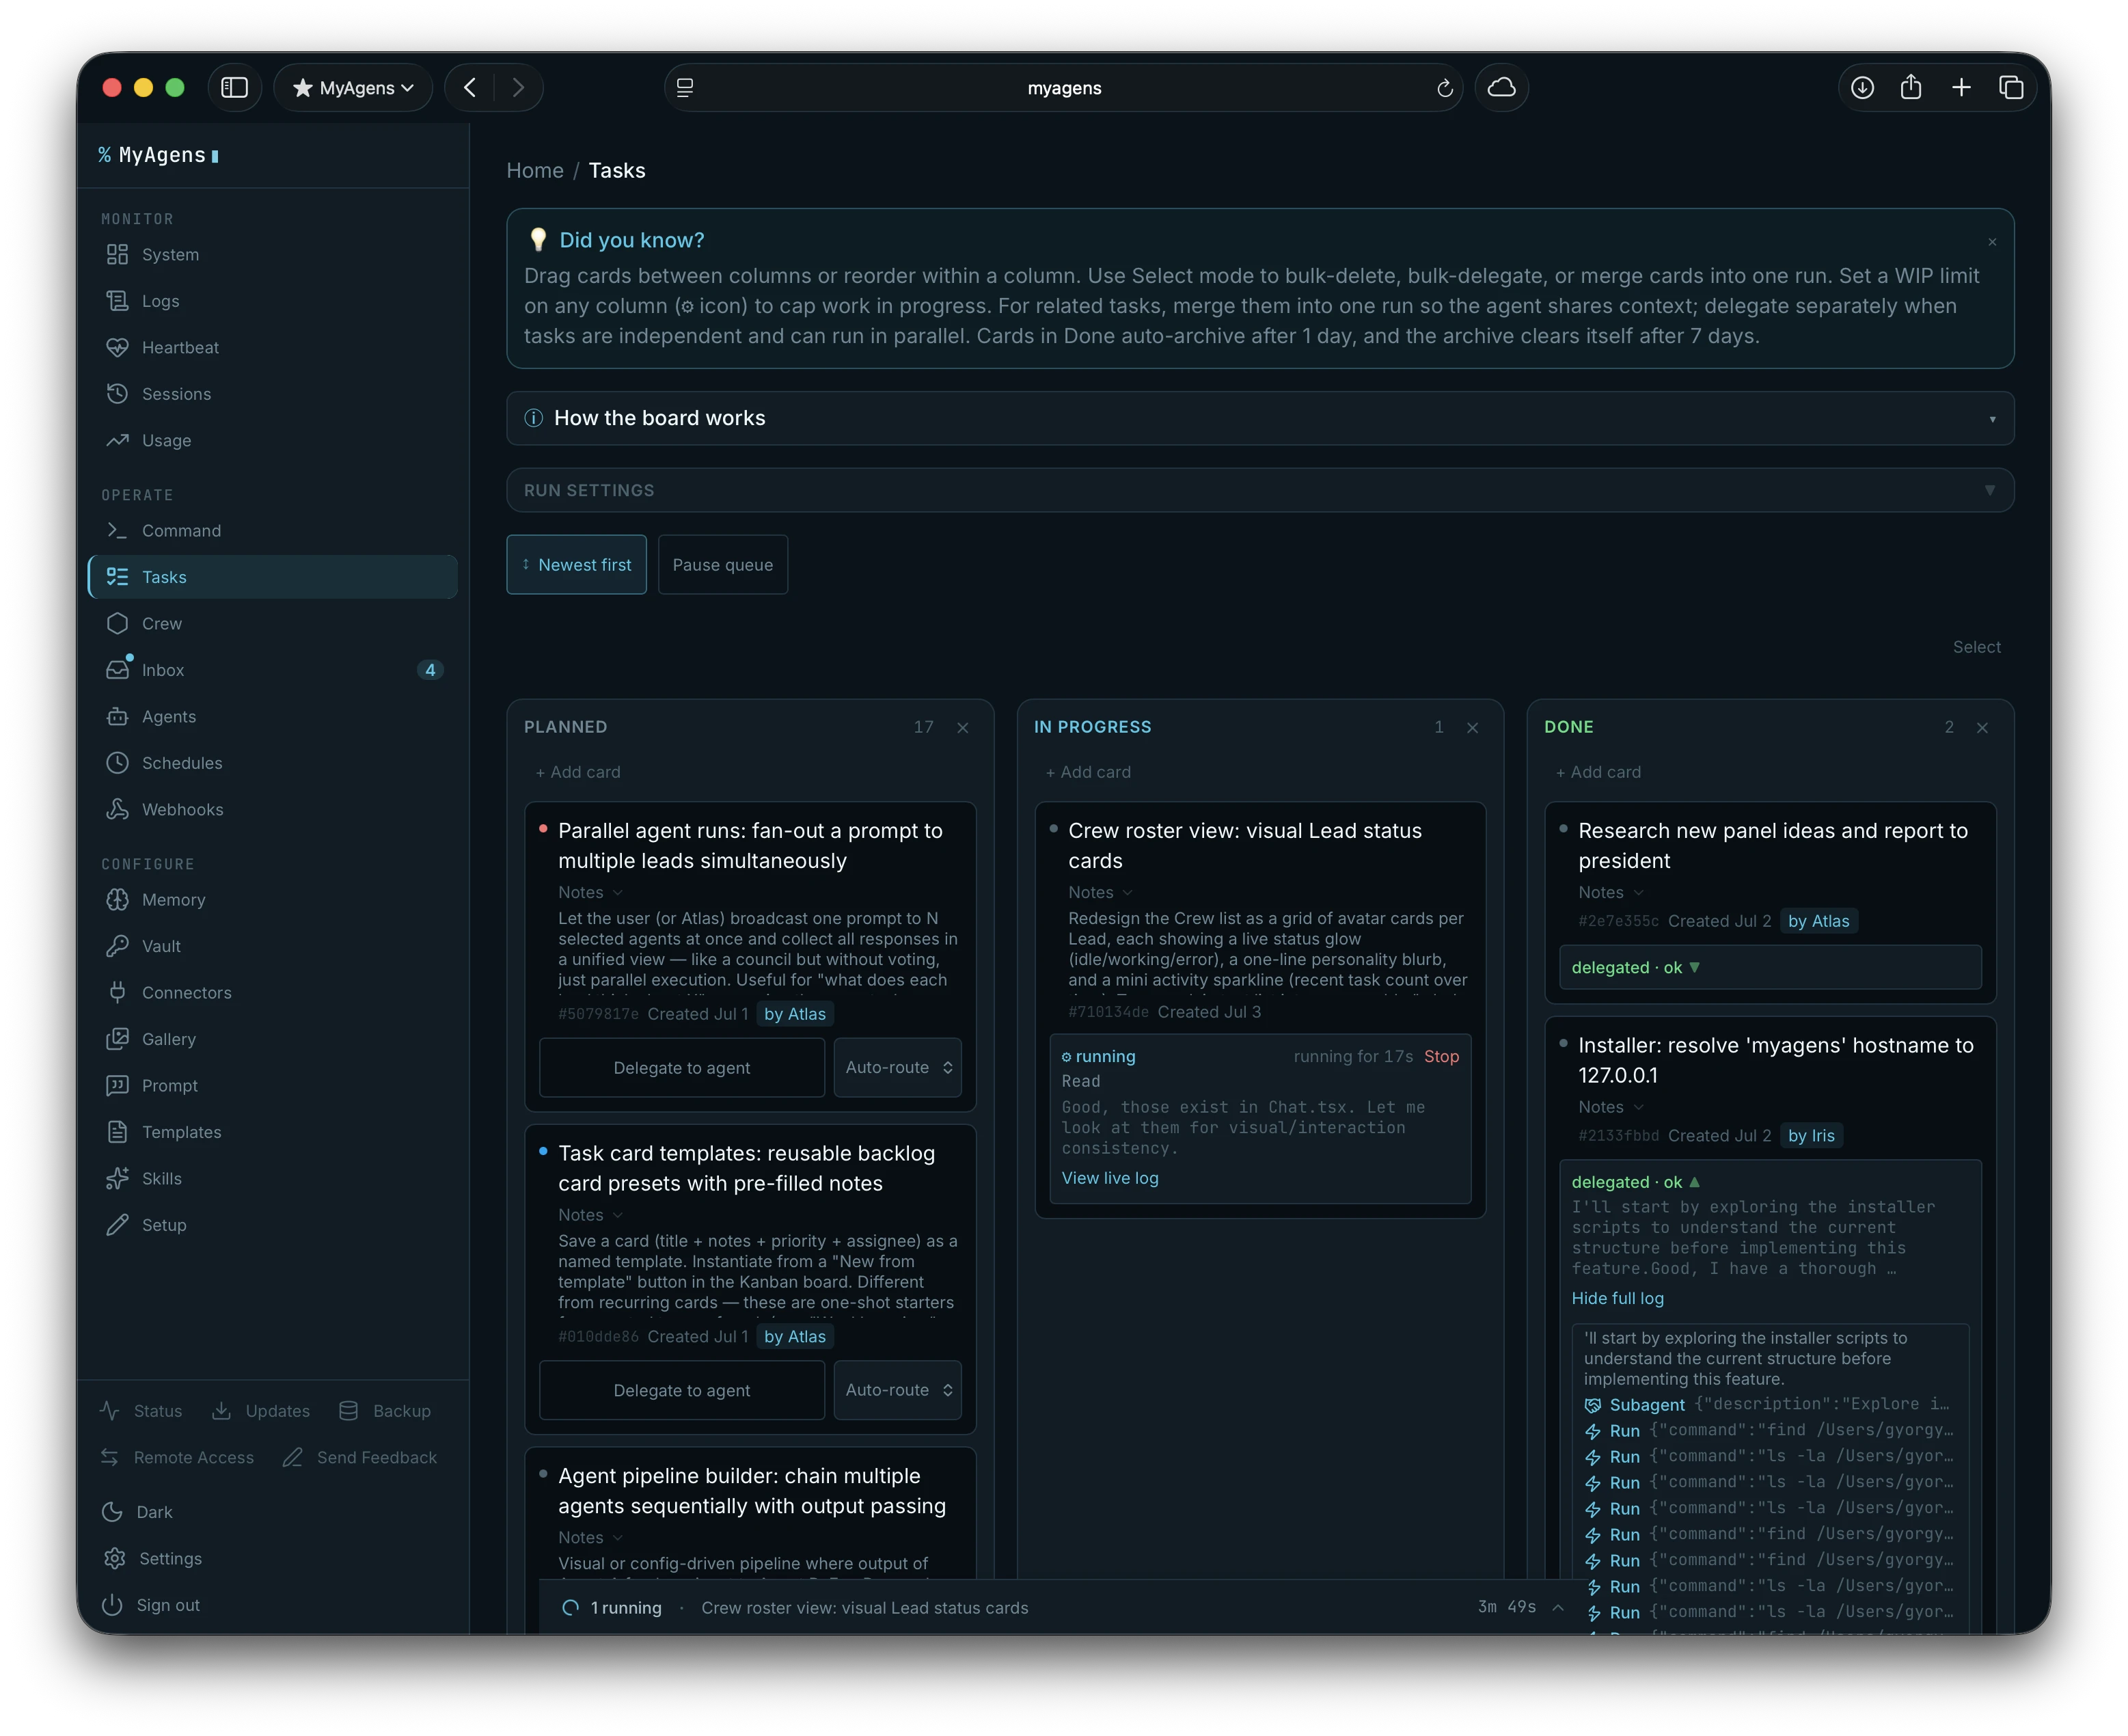This screenshot has height=1736, width=2128.
Task: Add card to Done column
Action: [1598, 772]
